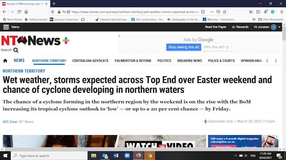
Task: Reload the page with the refresh icon
Action: (19, 12)
